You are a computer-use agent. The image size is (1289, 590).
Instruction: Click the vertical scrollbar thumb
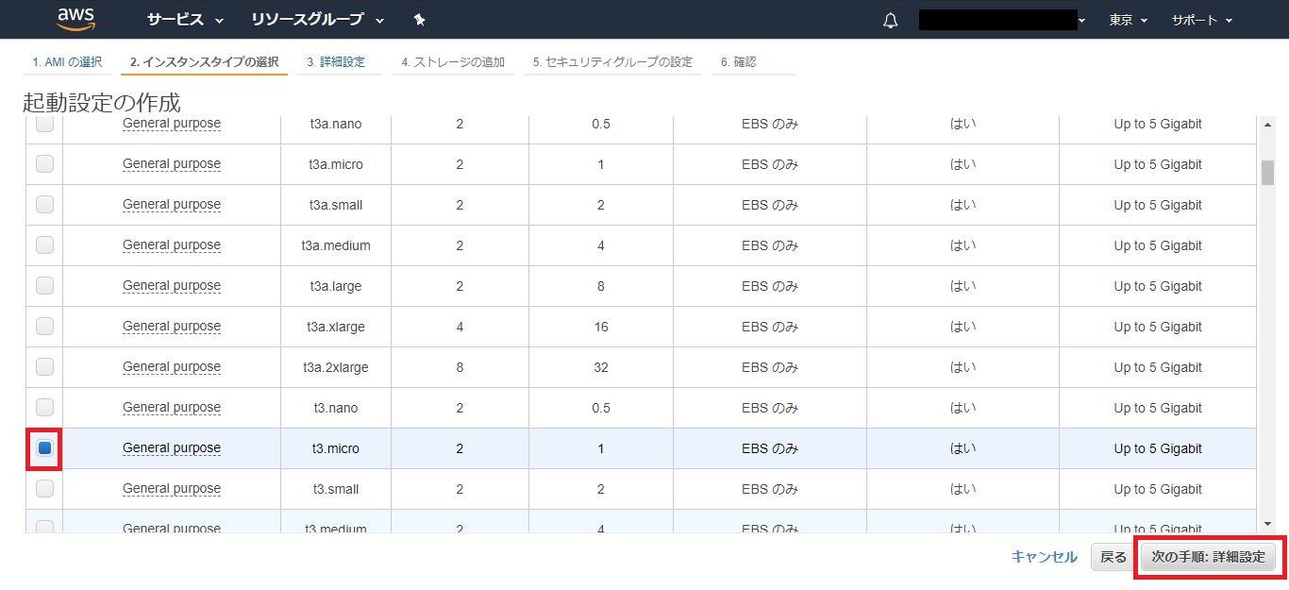point(1267,172)
